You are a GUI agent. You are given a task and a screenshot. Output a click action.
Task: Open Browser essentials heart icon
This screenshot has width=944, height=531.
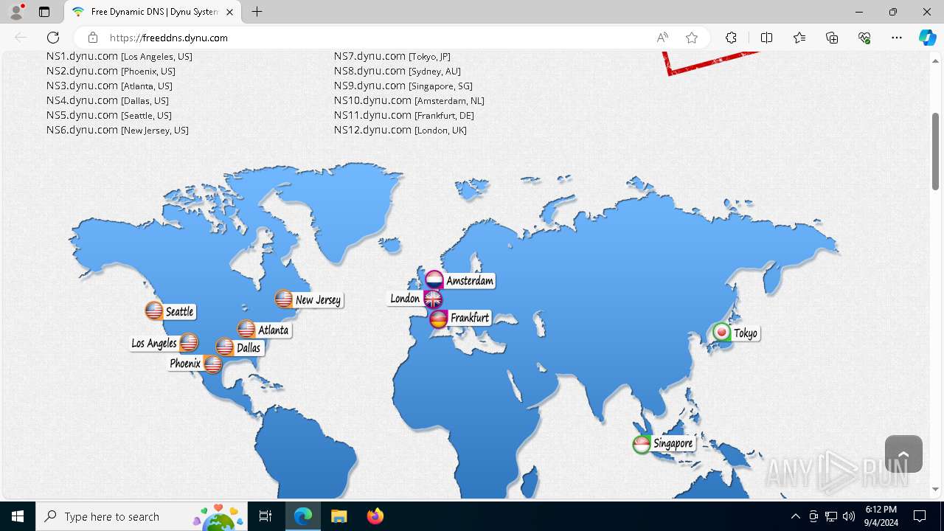864,38
